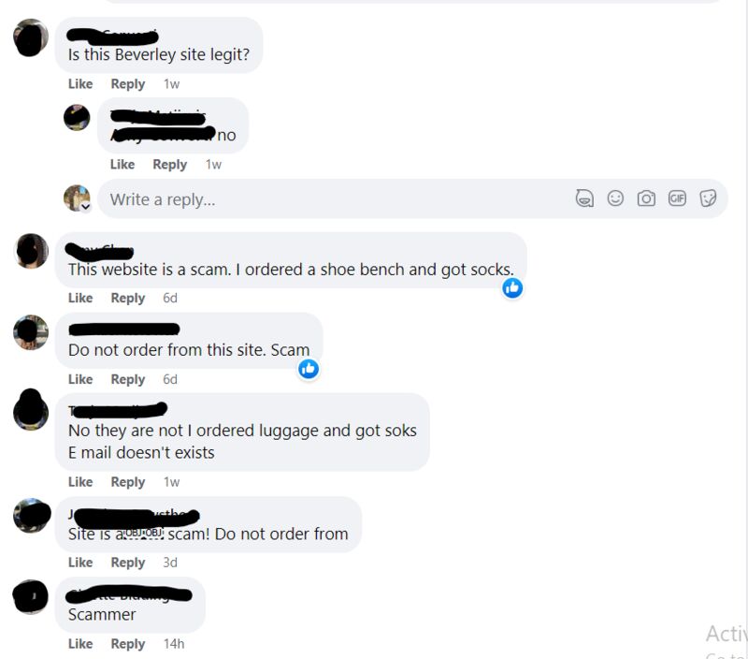The image size is (748, 659).
Task: Like the "Is this Beverley site legit?" comment
Action: [80, 84]
